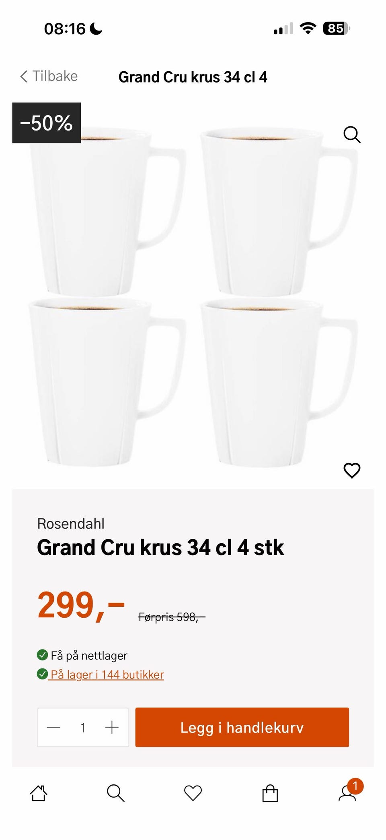
Task: Open profile icon with notification badge
Action: click(x=347, y=792)
